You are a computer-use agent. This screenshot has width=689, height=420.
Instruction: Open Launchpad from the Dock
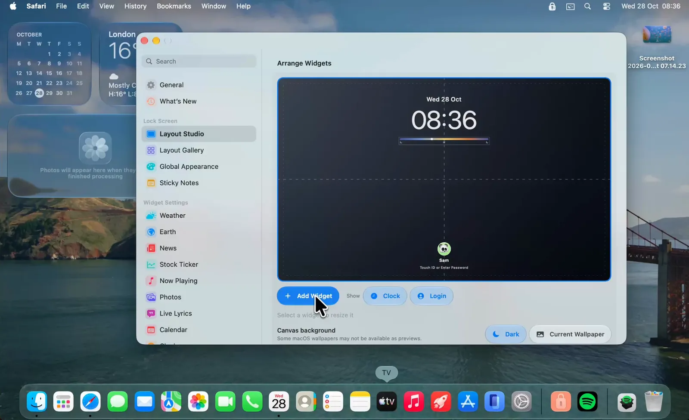click(63, 402)
